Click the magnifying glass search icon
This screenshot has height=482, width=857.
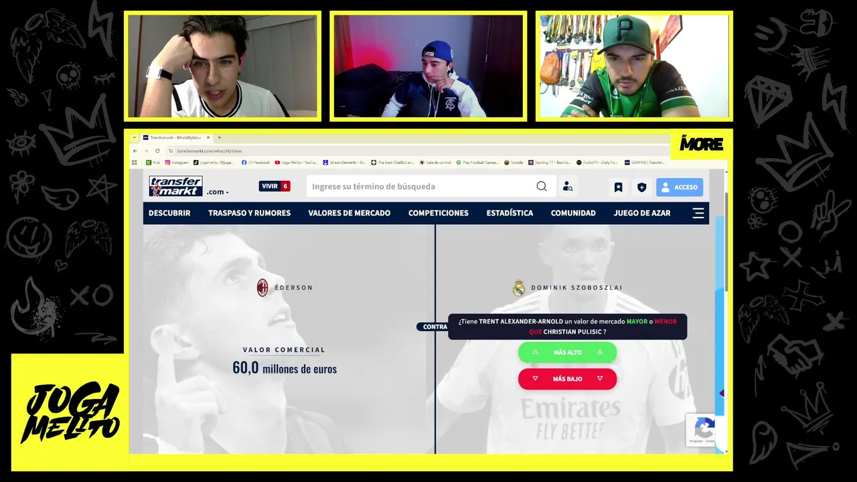[x=542, y=187]
